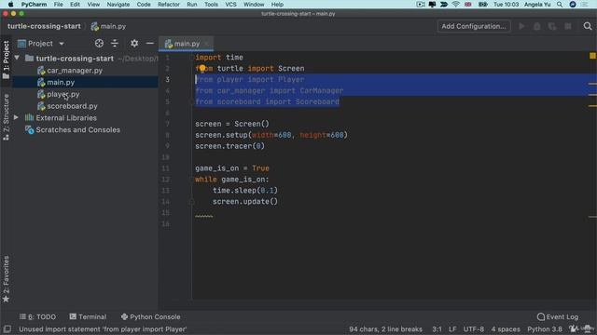
Task: Collapse the turtle-crossing-start folder
Action: tap(17, 58)
